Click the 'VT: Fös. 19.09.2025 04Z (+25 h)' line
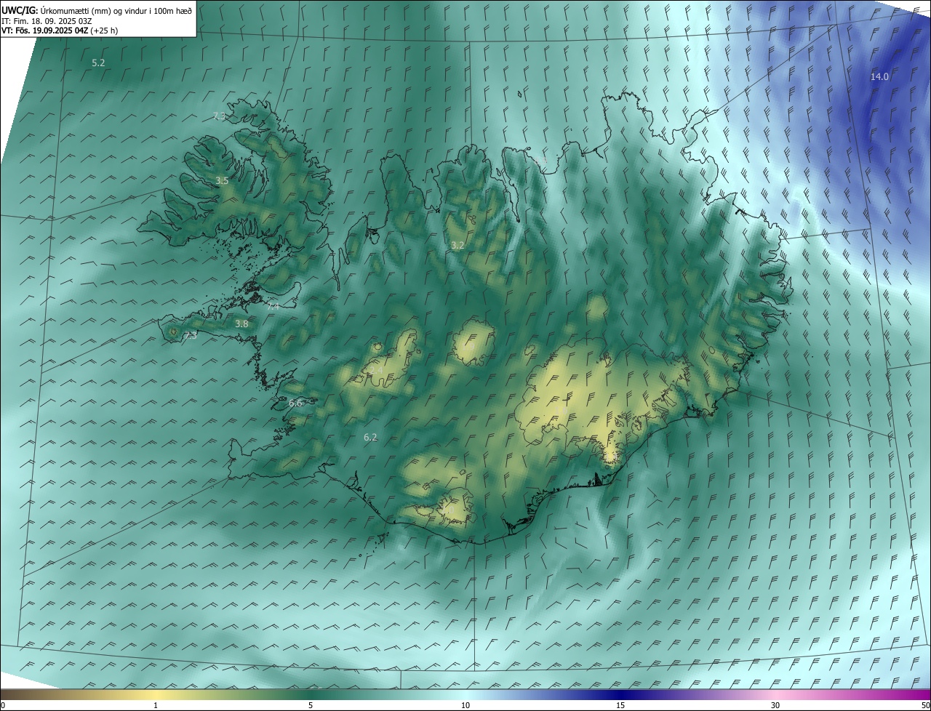 coord(60,31)
